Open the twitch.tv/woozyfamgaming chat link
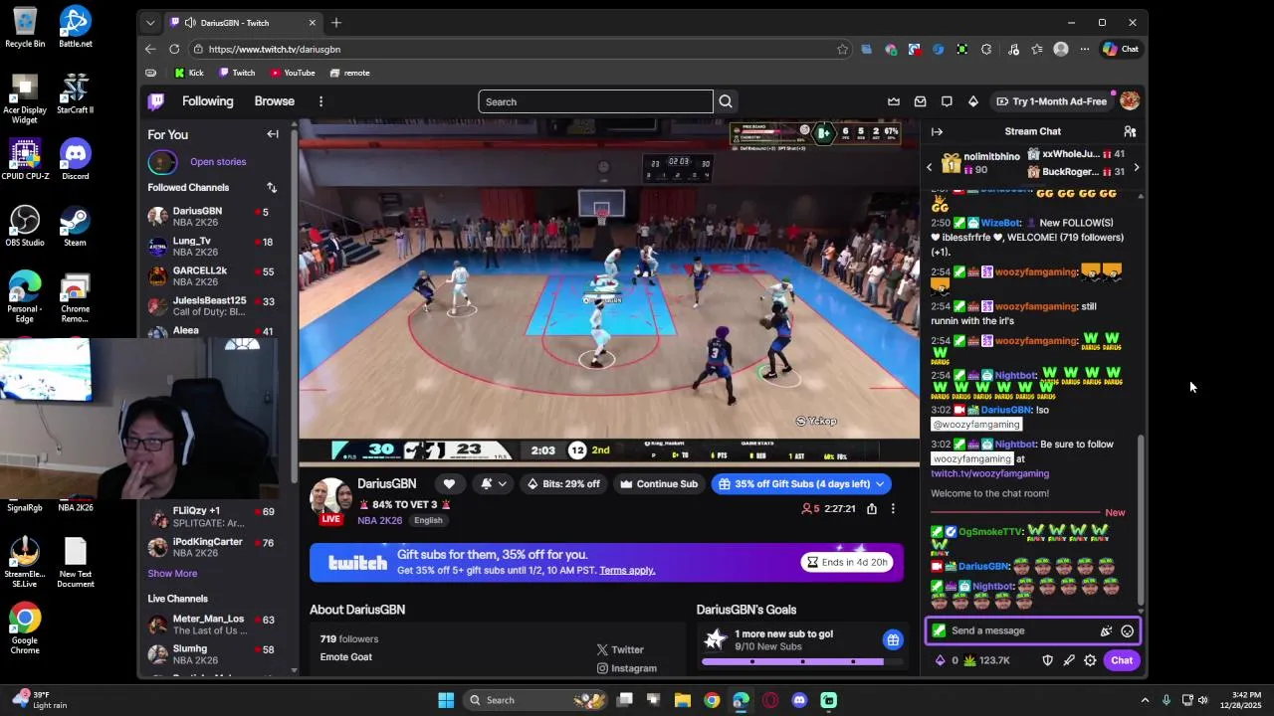The height and width of the screenshot is (716, 1274). (x=989, y=473)
